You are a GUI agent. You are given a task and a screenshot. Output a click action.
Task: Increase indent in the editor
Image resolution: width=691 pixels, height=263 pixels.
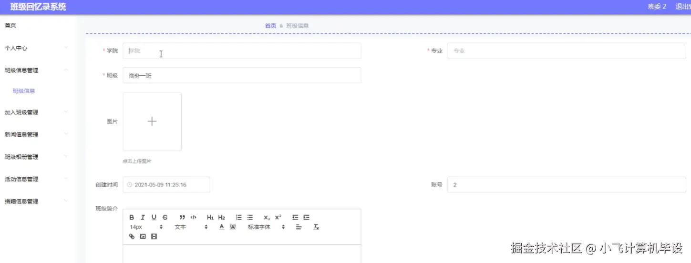coord(307,217)
